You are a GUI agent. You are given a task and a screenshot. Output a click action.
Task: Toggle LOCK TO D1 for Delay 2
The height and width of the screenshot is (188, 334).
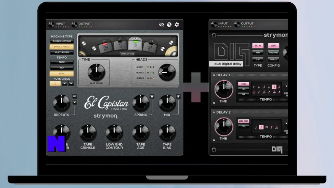243,121
